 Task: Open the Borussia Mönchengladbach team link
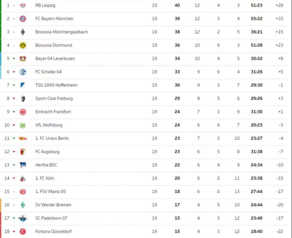[61, 32]
